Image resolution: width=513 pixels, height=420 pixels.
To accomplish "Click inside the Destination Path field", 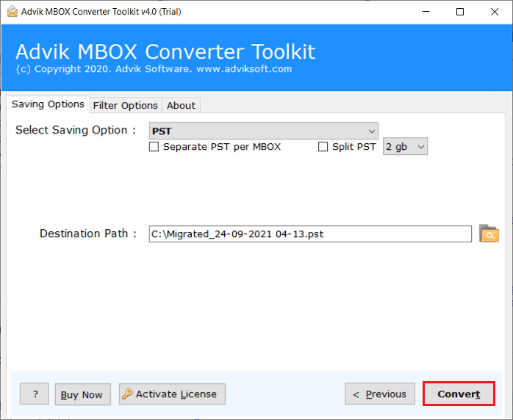I will [310, 234].
